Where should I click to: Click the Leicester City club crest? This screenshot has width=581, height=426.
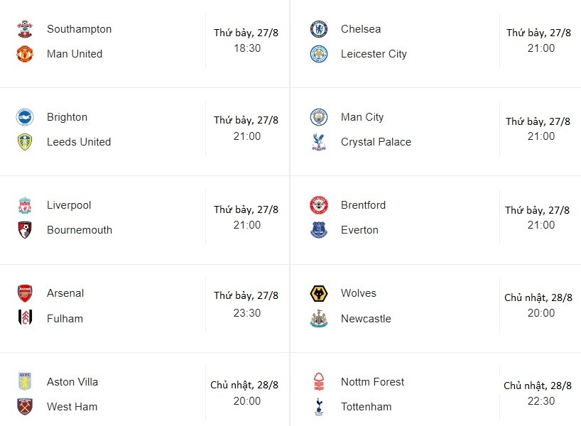pyautogui.click(x=319, y=54)
